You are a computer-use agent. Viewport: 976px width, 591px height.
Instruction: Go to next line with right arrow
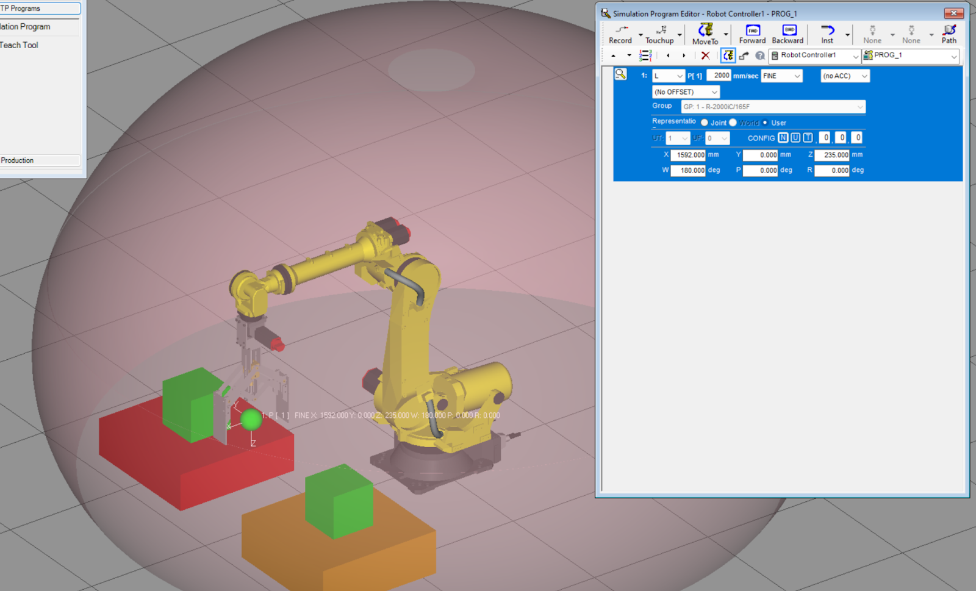point(684,56)
